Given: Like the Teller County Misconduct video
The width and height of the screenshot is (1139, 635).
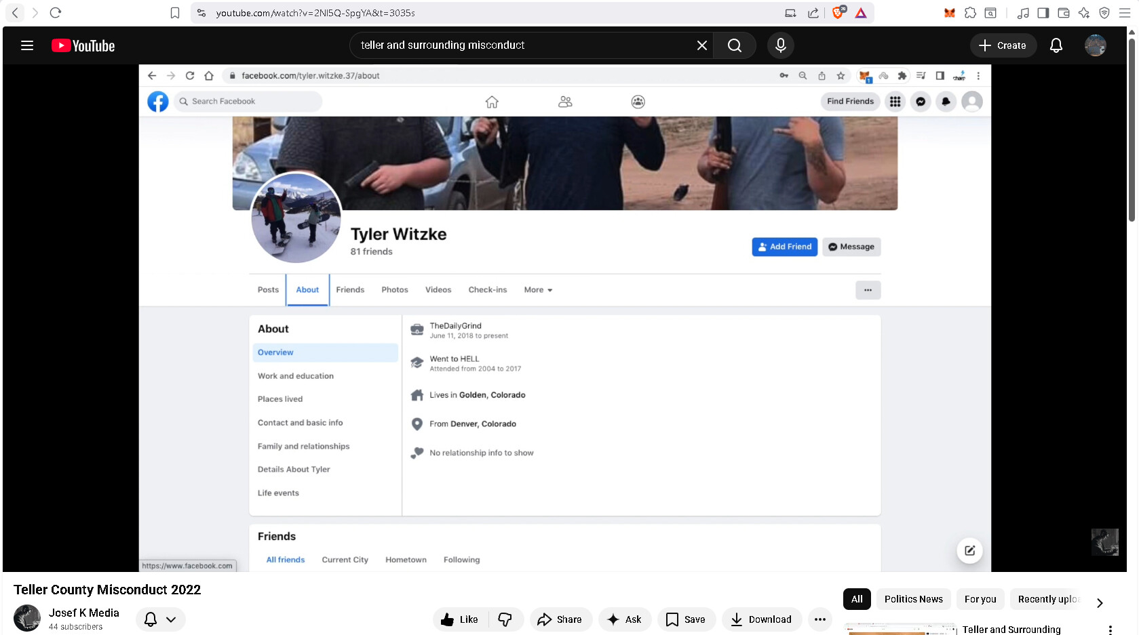Looking at the screenshot, I should coord(460,619).
